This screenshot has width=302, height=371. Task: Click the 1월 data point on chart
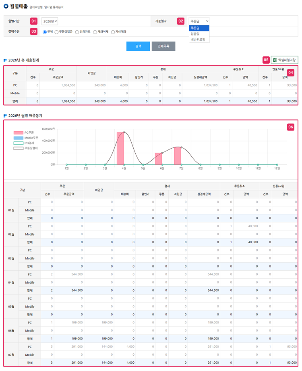tap(67, 165)
